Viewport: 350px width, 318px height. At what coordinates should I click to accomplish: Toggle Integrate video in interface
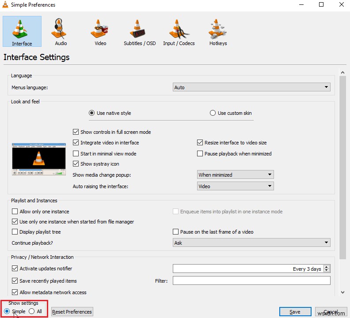106,143
